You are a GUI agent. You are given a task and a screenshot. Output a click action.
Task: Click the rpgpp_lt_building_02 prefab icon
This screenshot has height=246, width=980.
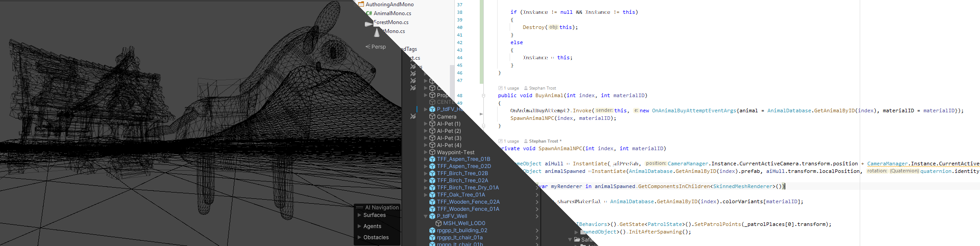click(432, 230)
